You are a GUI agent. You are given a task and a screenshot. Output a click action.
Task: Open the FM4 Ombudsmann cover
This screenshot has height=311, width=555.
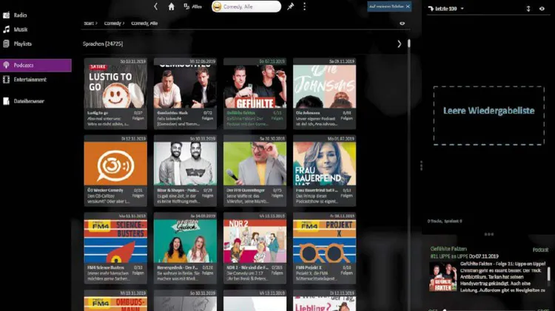tap(115, 304)
